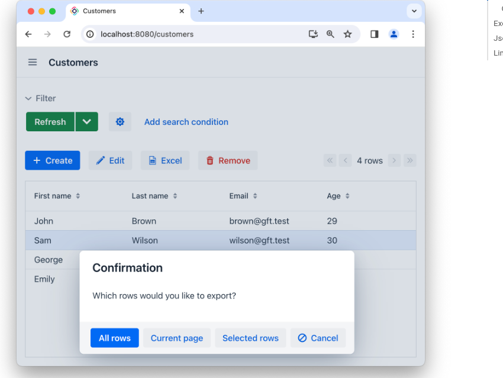Image resolution: width=503 pixels, height=378 pixels.
Task: Reload the page with browser reload icon
Action: pyautogui.click(x=67, y=34)
